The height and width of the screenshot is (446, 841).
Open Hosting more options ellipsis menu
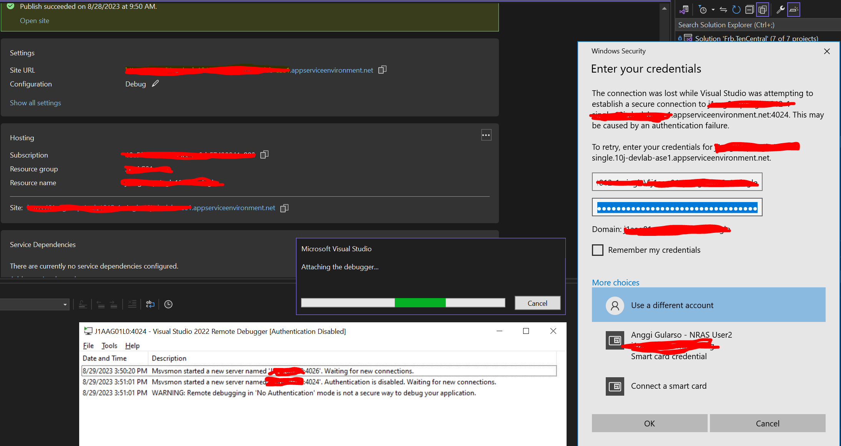point(486,135)
